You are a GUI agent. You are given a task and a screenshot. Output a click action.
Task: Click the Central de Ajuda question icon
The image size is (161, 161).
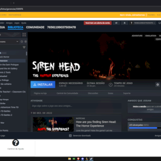[16, 142]
